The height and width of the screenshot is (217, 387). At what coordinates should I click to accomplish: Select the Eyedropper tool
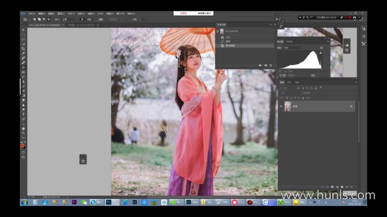(23, 53)
